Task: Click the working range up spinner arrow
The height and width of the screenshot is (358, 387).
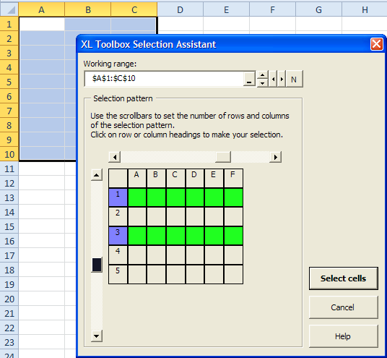Action: (262, 75)
